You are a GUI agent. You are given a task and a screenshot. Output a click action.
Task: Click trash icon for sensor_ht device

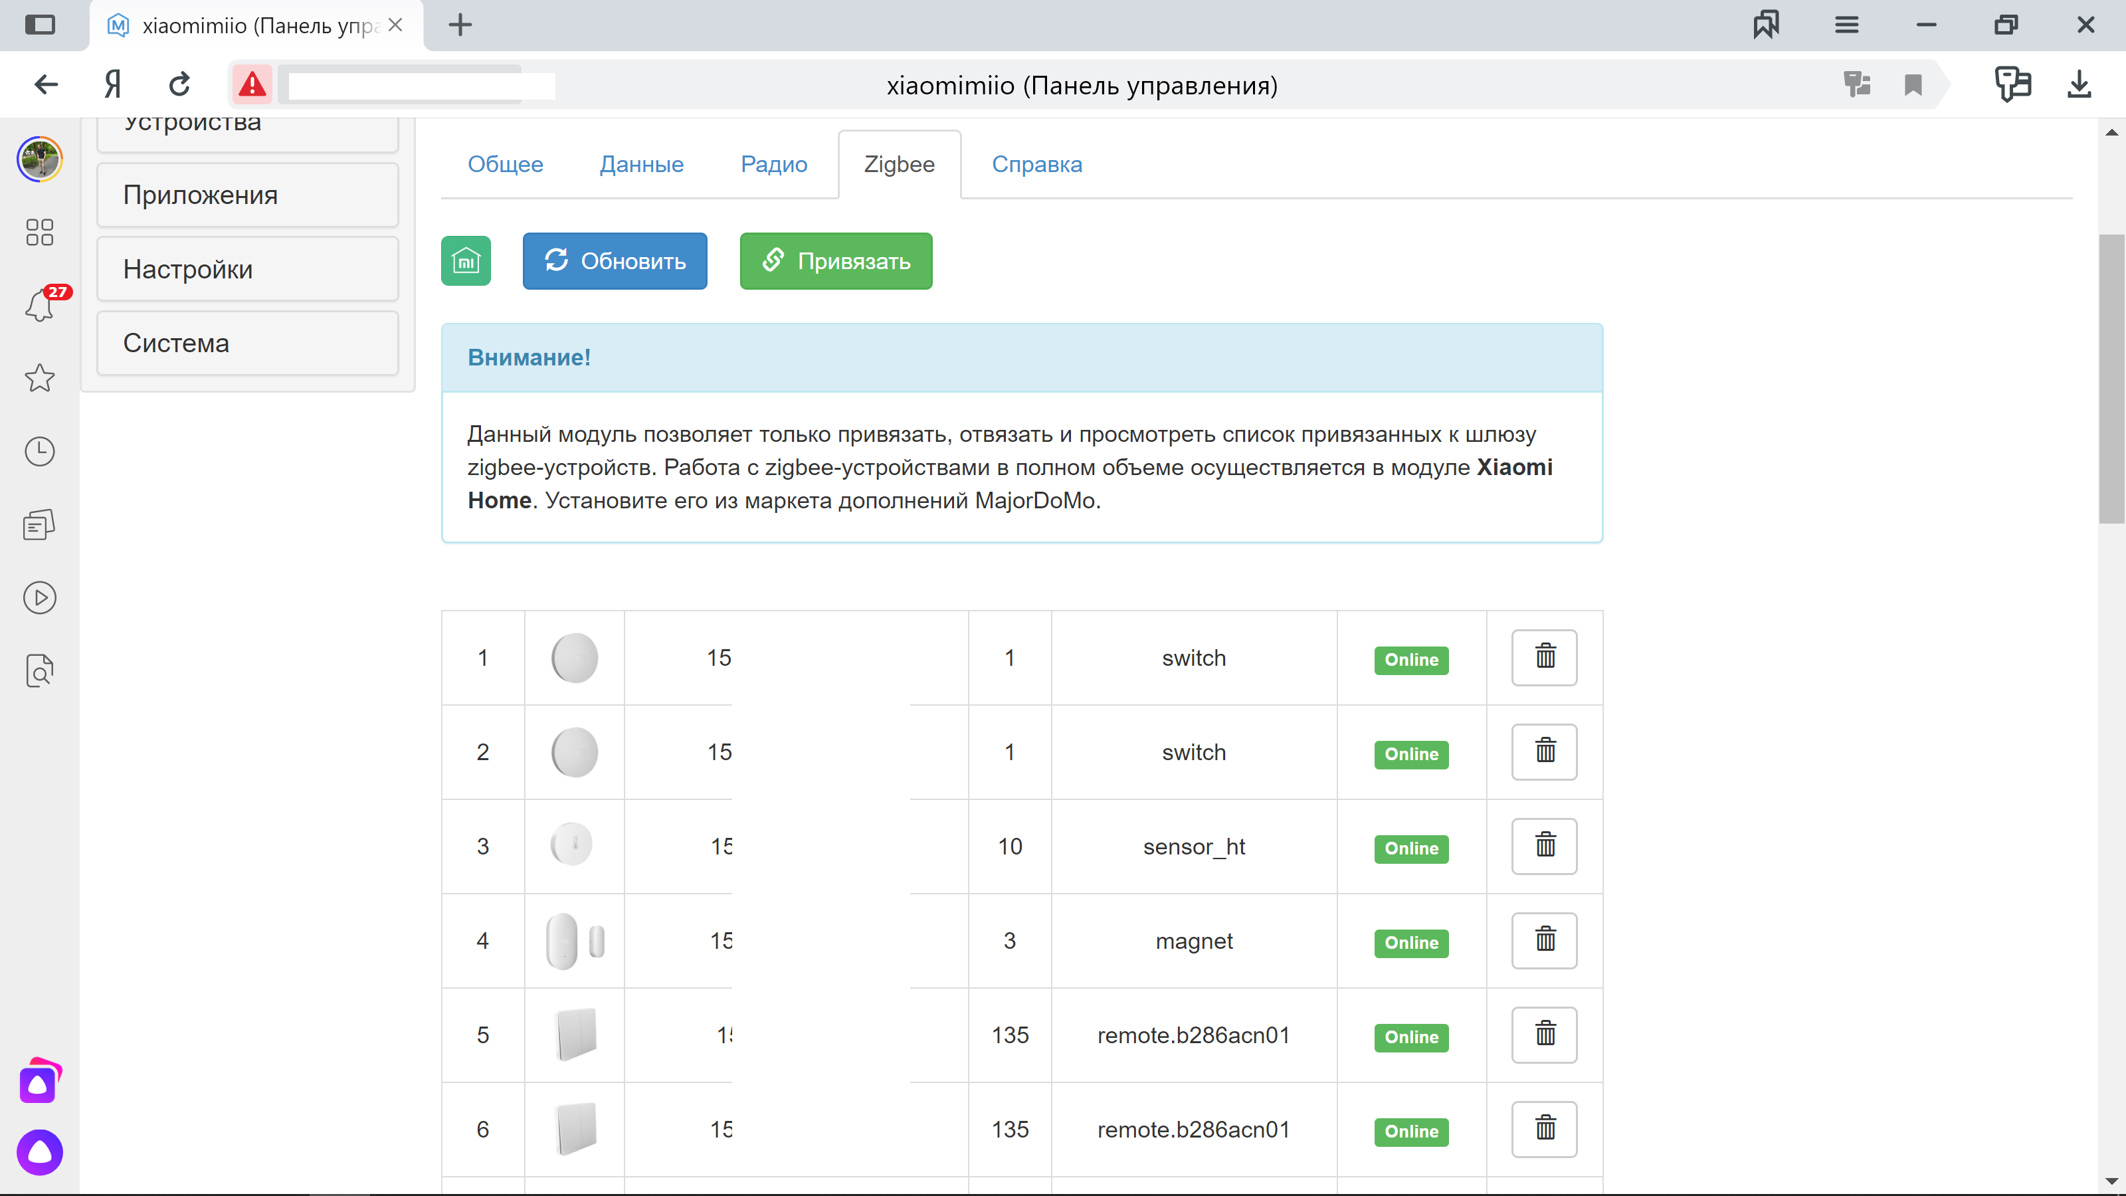coord(1543,846)
